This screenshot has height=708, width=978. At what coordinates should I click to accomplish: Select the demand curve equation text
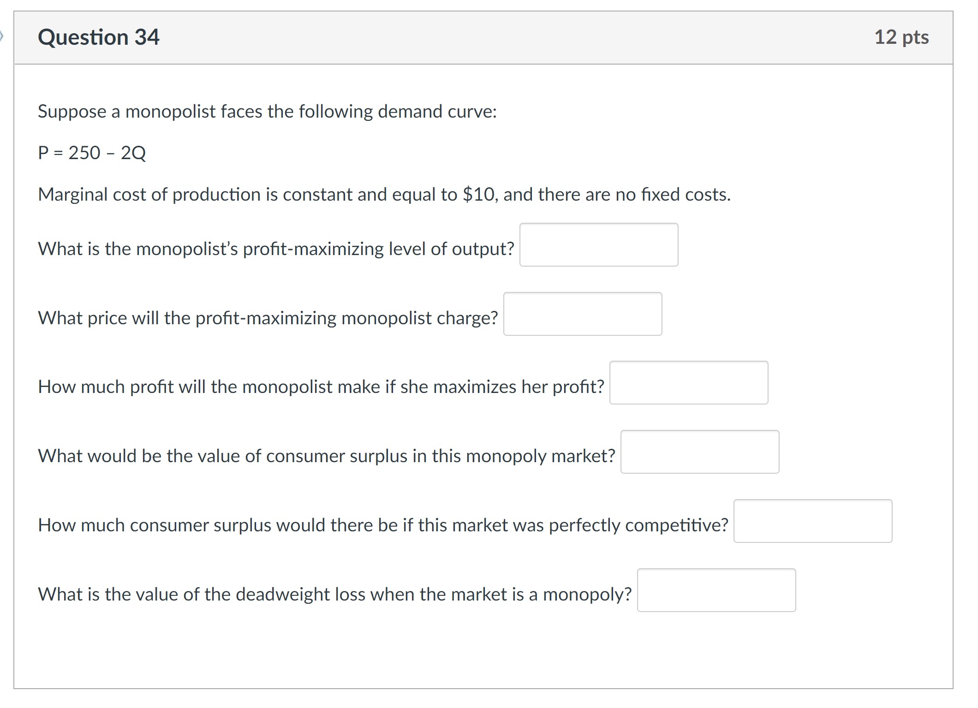[x=91, y=153]
